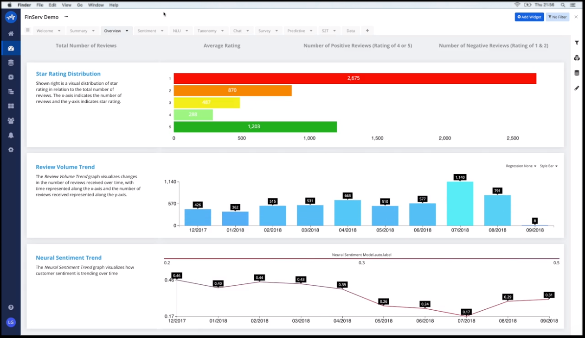Open the Dashboards icon in the left sidebar
Image resolution: width=585 pixels, height=338 pixels.
tap(11, 48)
